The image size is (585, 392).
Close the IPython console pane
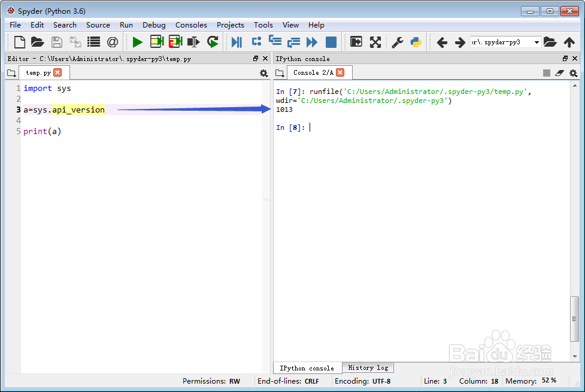pyautogui.click(x=575, y=59)
